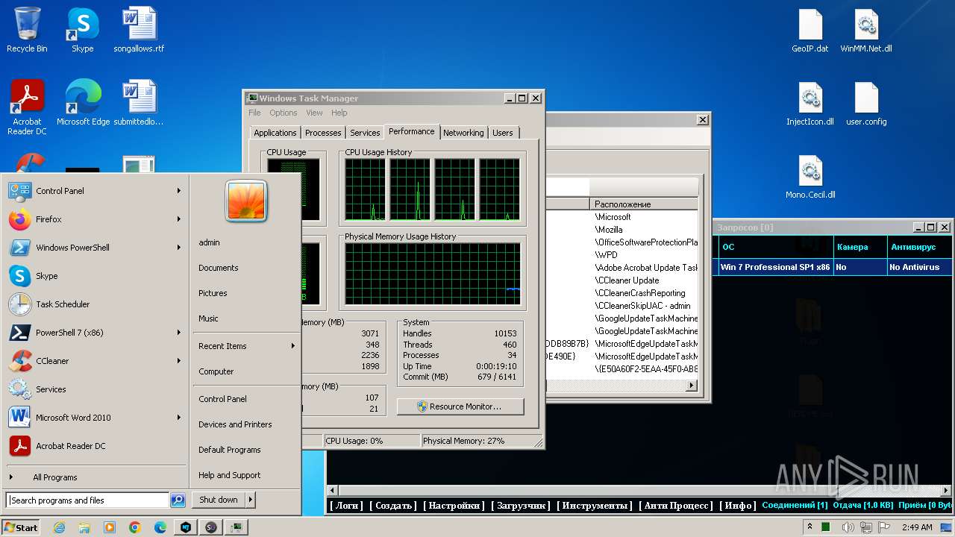Click the user account picture in the Start menu
Screen dimensions: 955x537
tap(246, 201)
